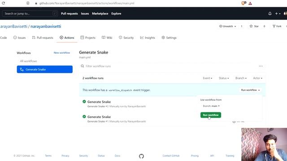287x161 pixels.
Task: Click success check icon of run #1
Action: [84, 116]
